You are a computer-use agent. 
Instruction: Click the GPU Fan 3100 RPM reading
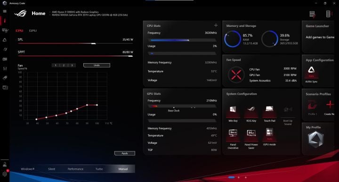290,75
